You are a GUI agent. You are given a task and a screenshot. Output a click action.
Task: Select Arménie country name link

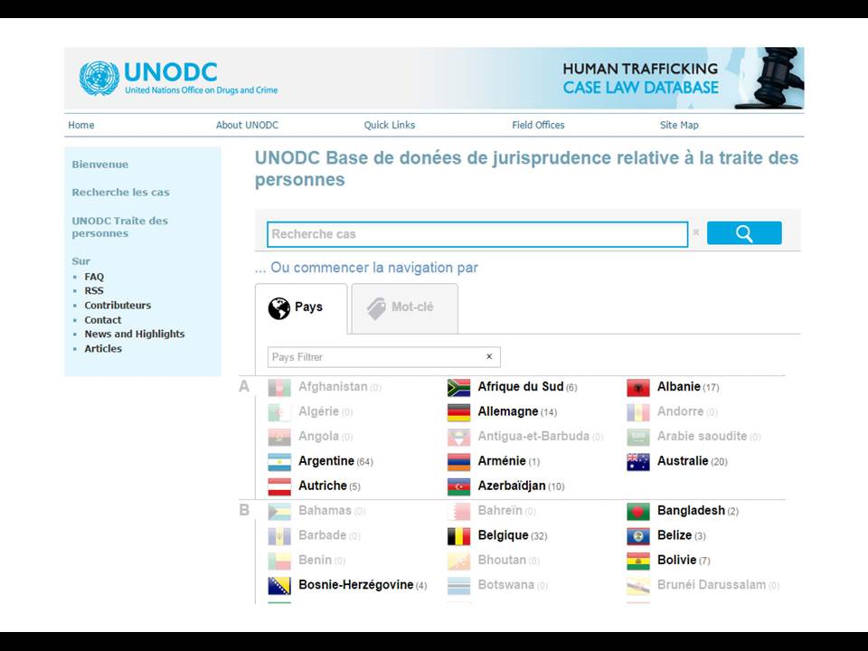point(502,460)
